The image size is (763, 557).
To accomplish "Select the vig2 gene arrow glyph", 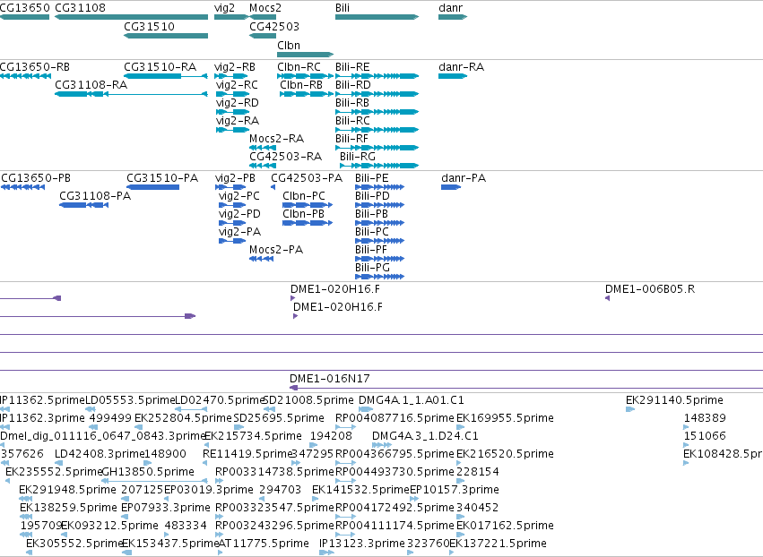I will pyautogui.click(x=231, y=17).
